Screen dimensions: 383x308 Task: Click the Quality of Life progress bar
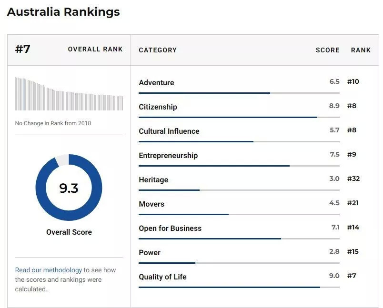tap(239, 287)
